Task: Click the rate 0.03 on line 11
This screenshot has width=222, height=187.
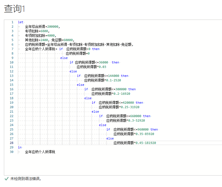Action: point(102,67)
